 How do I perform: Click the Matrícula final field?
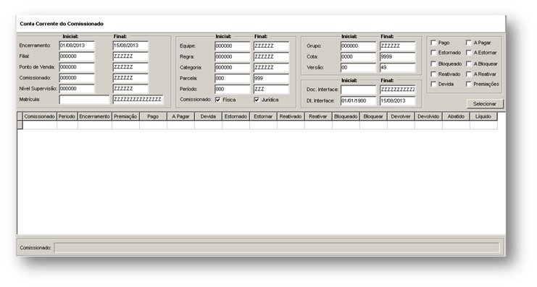(138, 100)
